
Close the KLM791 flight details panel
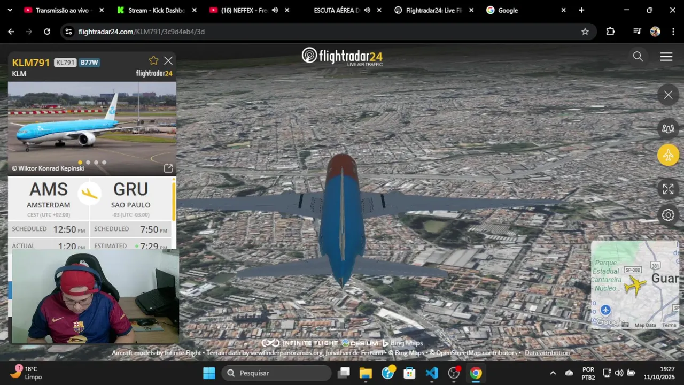click(168, 60)
